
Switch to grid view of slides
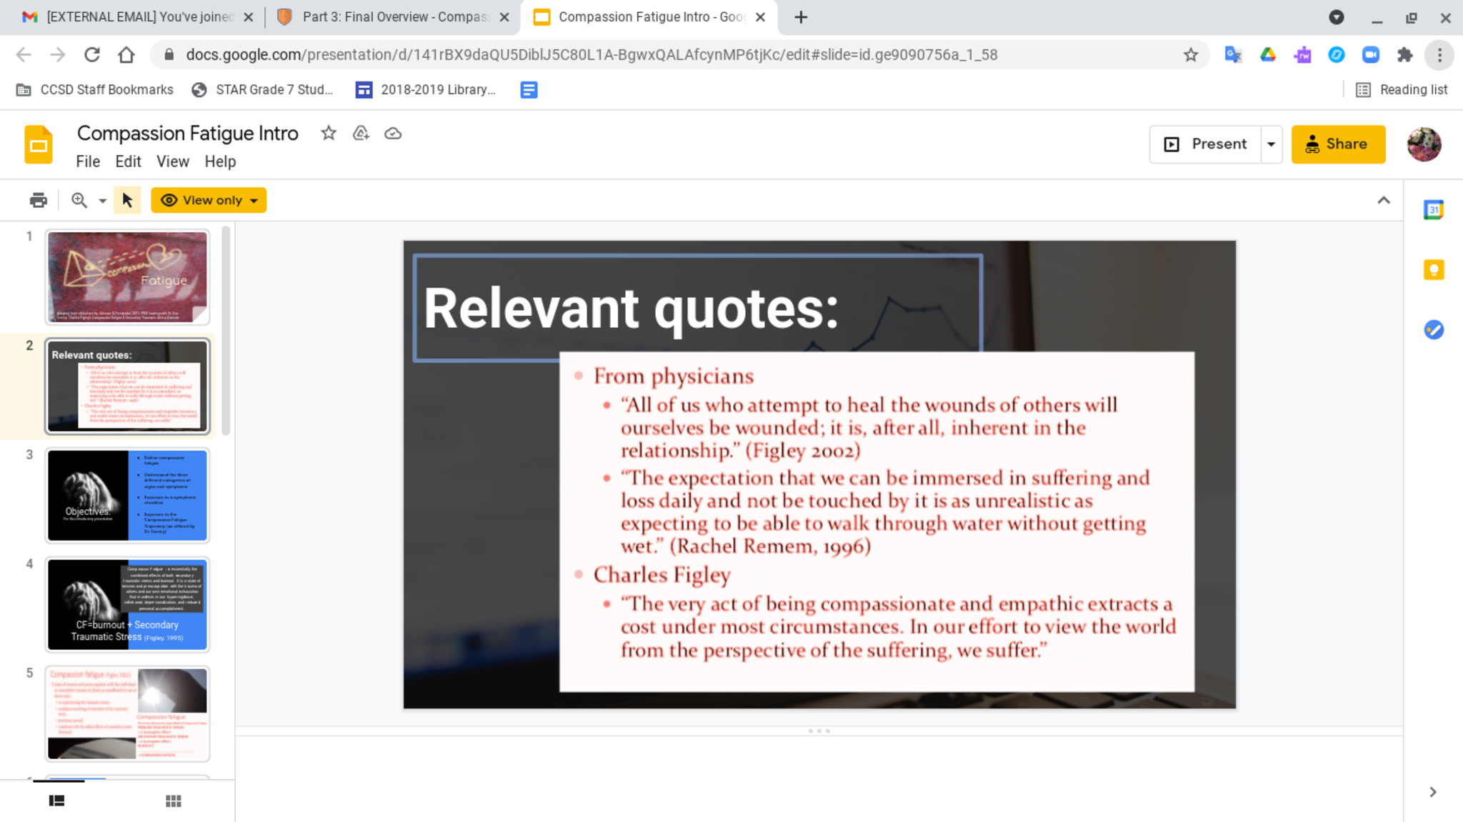(x=173, y=801)
